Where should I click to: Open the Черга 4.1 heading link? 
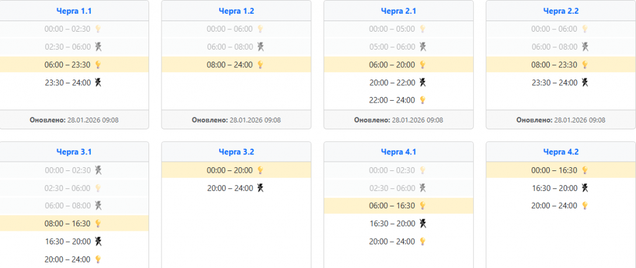tap(398, 152)
